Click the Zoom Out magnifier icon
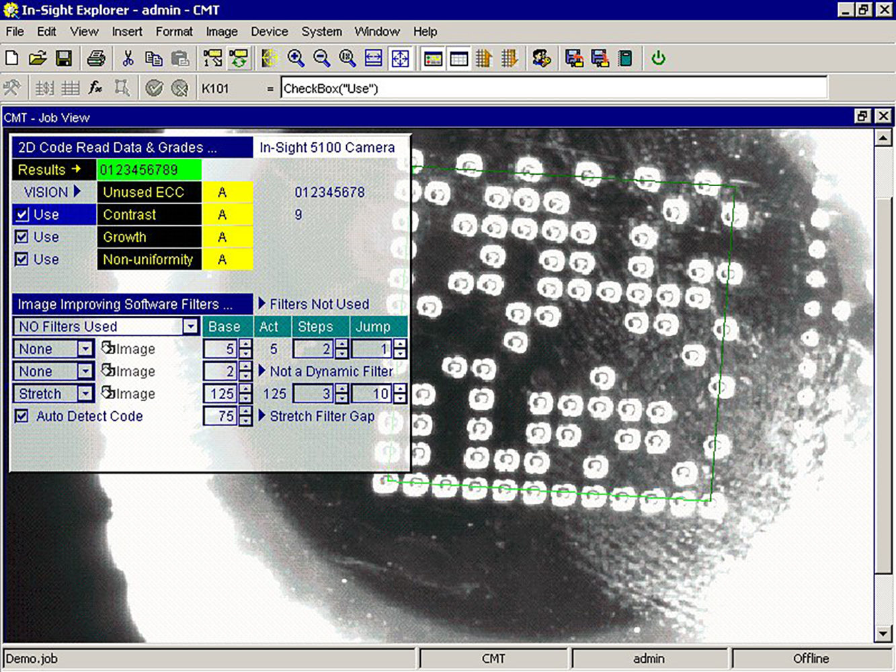 [x=322, y=58]
